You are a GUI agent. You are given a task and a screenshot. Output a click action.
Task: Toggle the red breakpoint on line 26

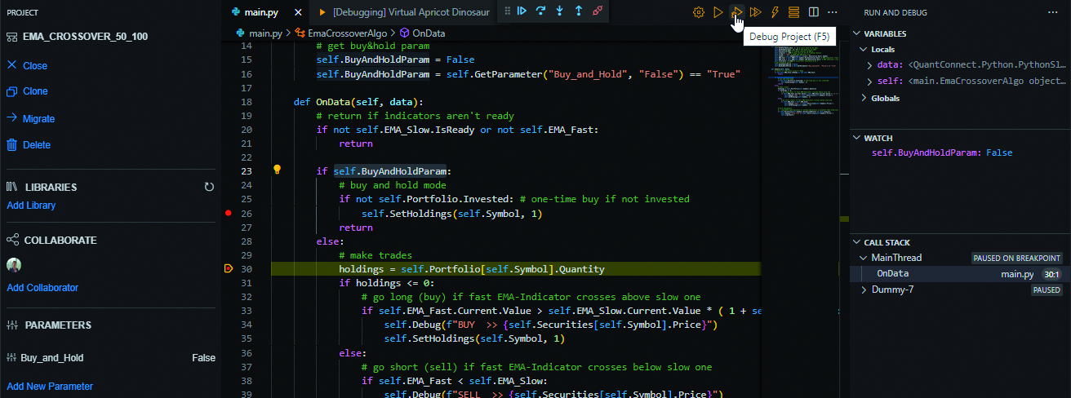[x=229, y=214]
